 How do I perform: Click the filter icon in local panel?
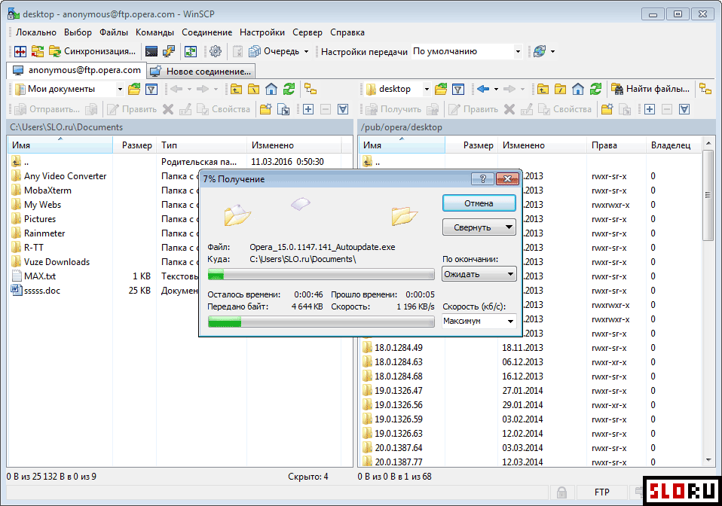pos(151,90)
